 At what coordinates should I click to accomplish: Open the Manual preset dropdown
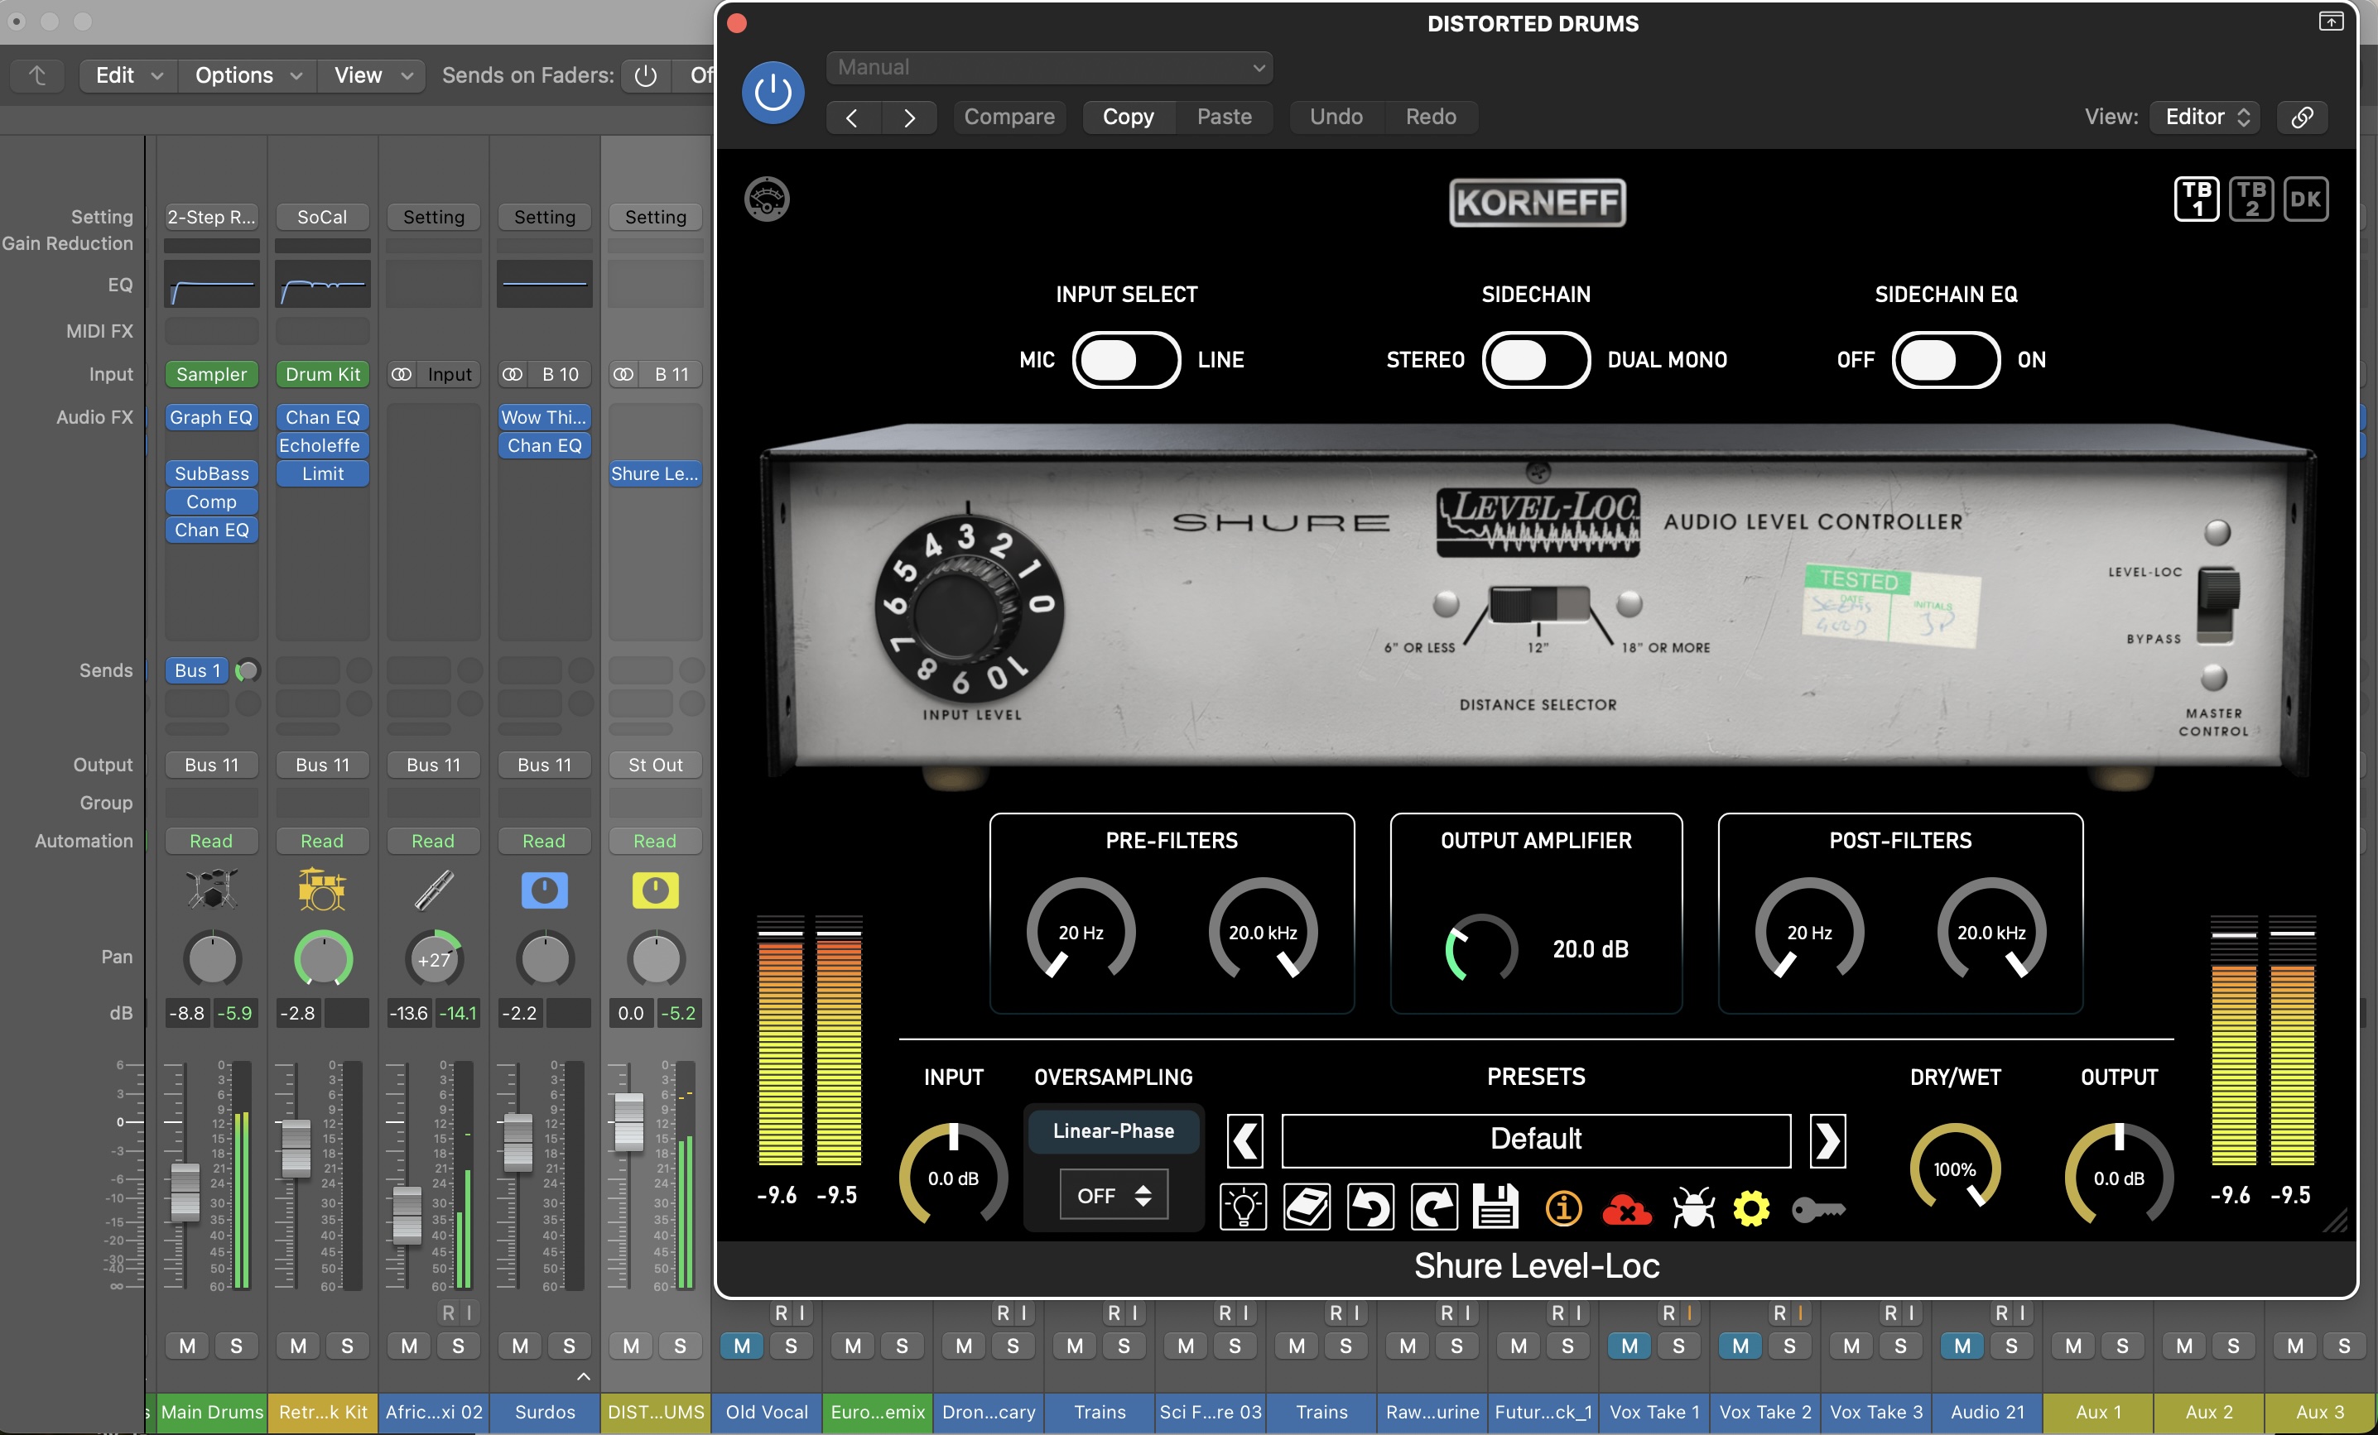(x=1049, y=68)
